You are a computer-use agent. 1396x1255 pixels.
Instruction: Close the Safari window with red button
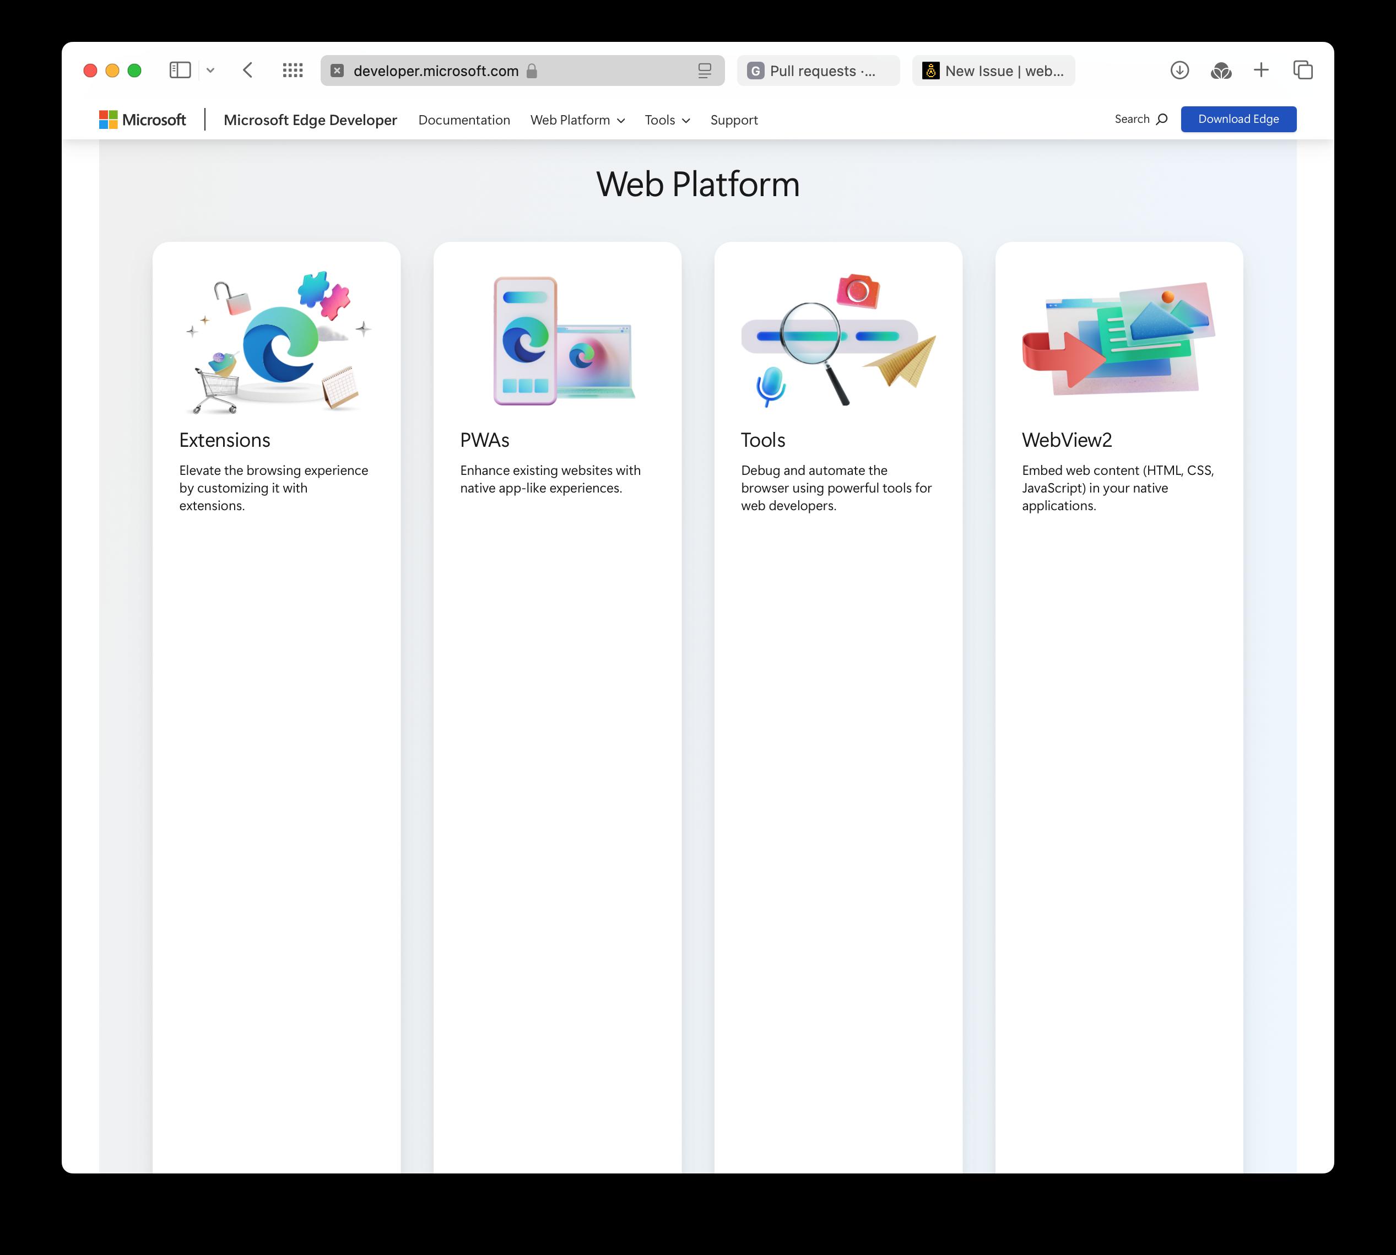coord(90,71)
